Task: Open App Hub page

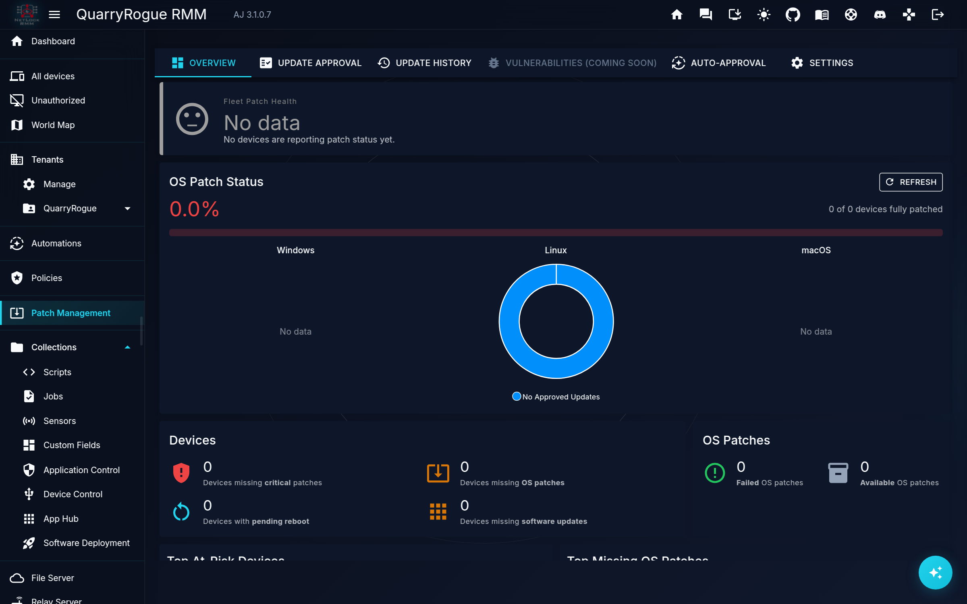Action: [72, 519]
